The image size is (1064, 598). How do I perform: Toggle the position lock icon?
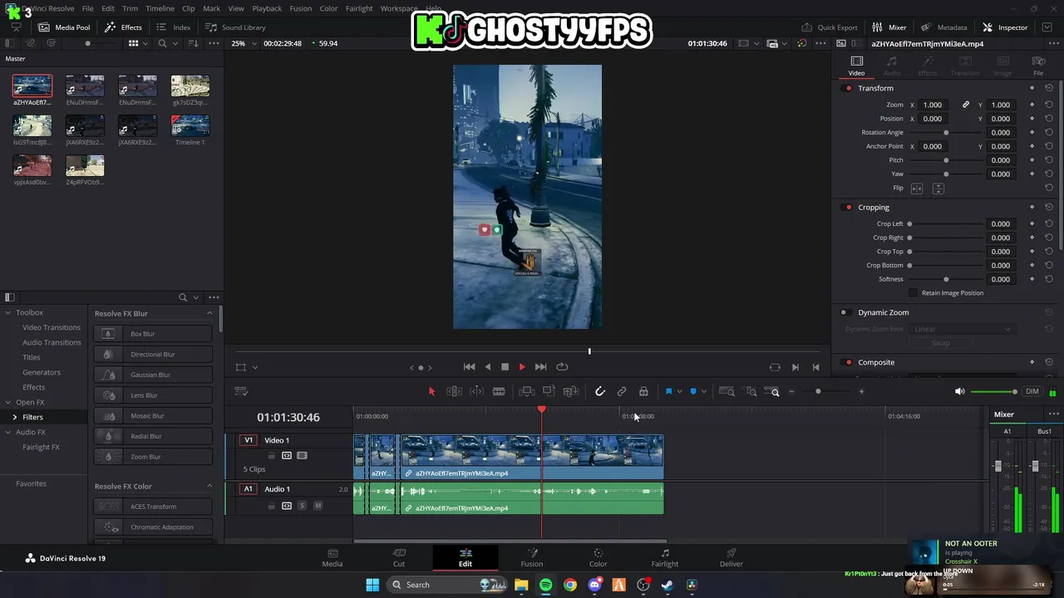(x=643, y=391)
